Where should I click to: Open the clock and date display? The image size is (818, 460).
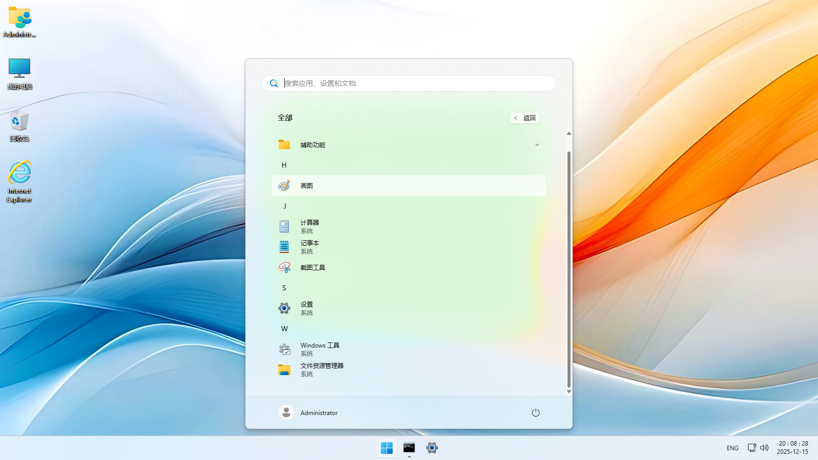pos(793,448)
